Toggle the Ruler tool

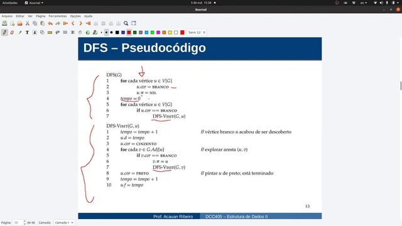point(50,33)
